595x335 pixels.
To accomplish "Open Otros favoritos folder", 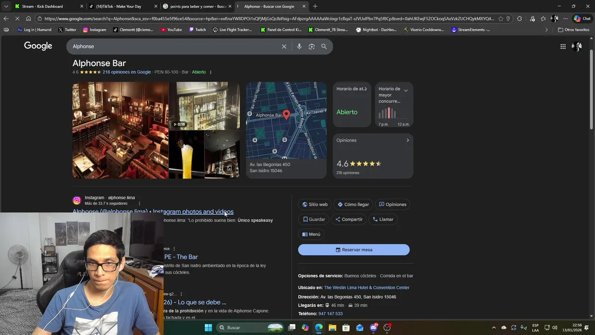I will pos(574,30).
